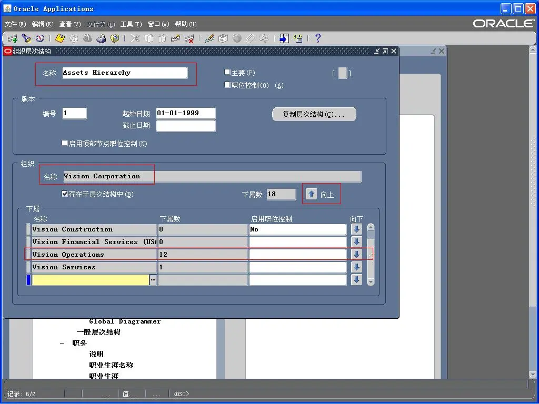Enable 启用顶部节点职位控制(N) checkbox
The image size is (539, 404).
(x=65, y=143)
